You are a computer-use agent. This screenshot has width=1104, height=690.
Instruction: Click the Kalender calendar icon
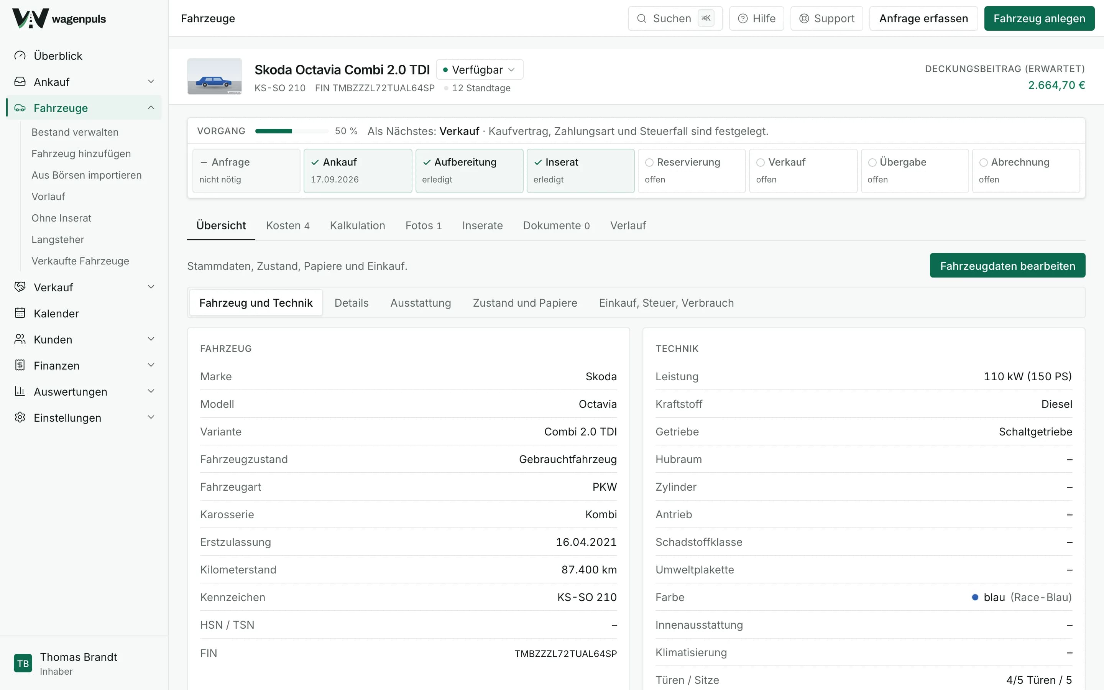coord(20,313)
